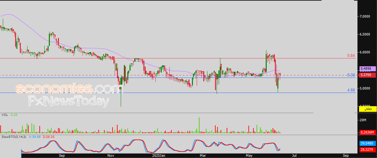Image resolution: width=377 pixels, height=158 pixels.
Task: Click the blue 4.88 support level label
Action: [351, 90]
